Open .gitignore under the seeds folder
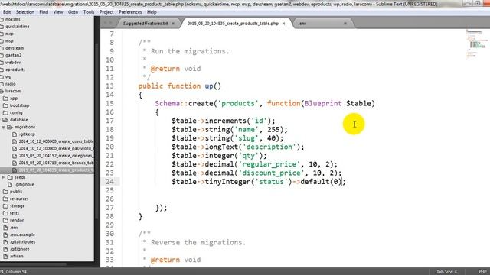 pyautogui.click(x=24, y=185)
